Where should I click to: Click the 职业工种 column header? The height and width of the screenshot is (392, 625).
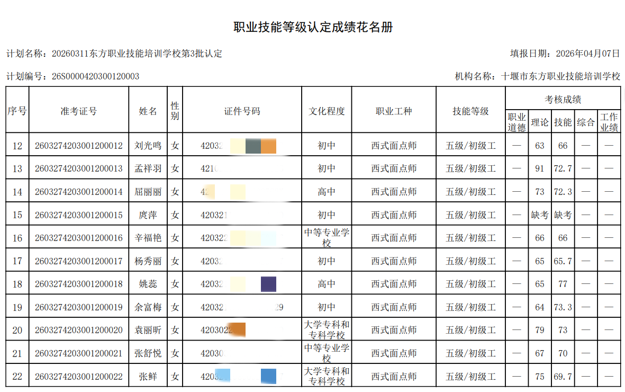(393, 111)
